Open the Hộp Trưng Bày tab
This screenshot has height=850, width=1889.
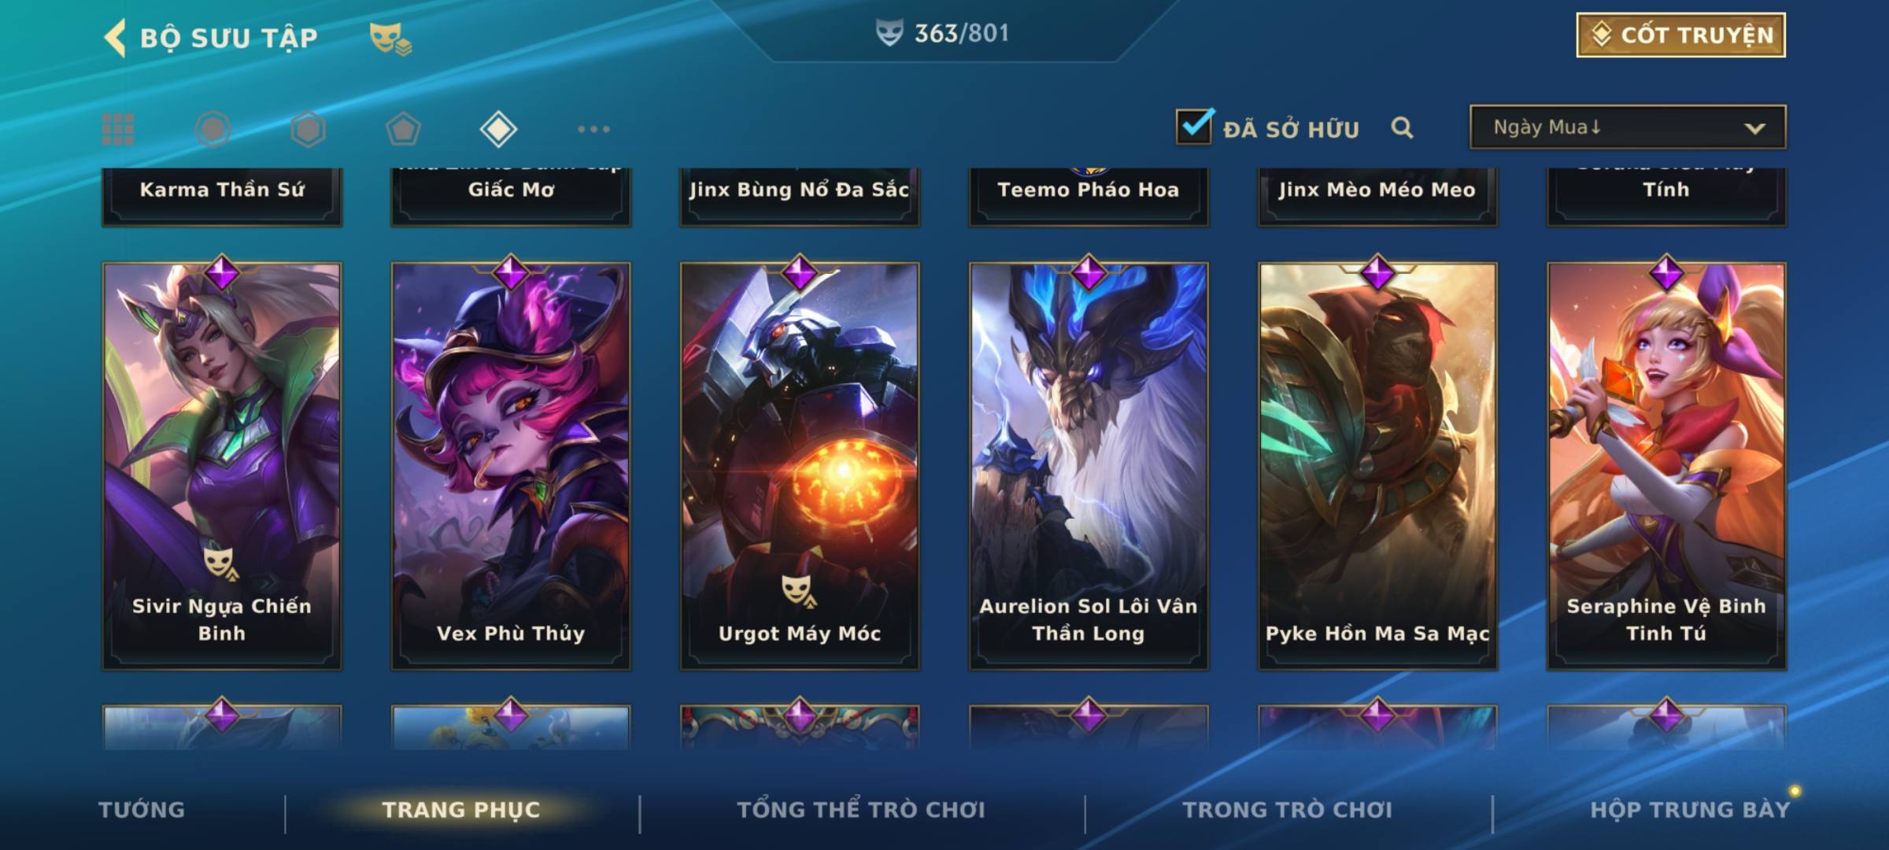point(1690,810)
